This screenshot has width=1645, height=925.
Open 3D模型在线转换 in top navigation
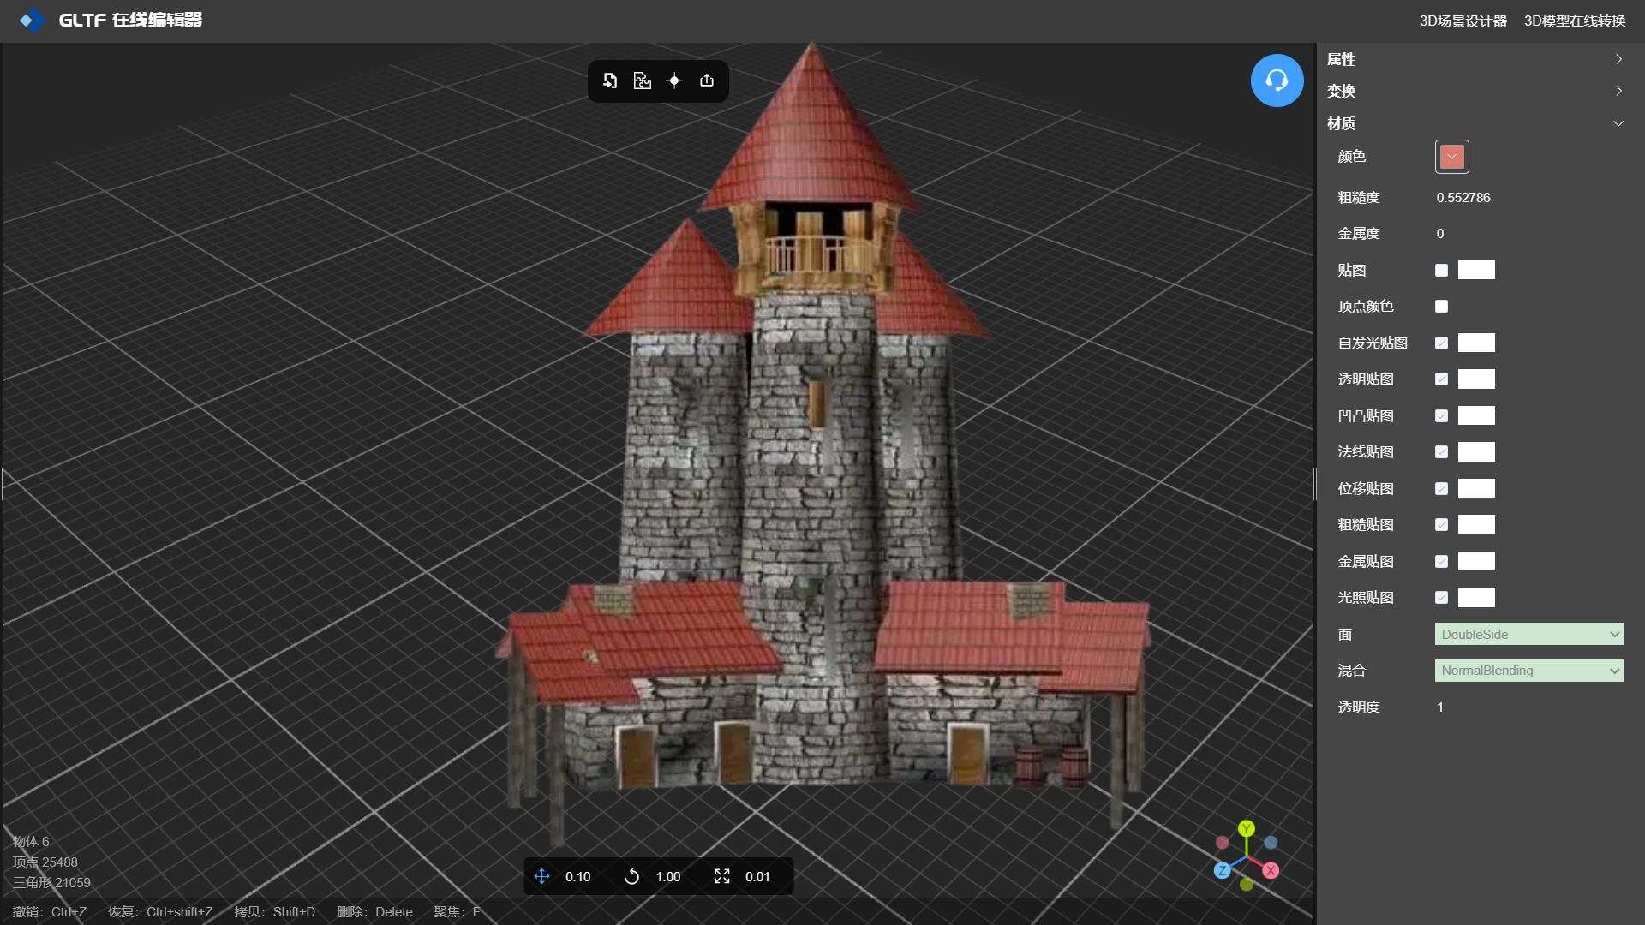coord(1574,21)
